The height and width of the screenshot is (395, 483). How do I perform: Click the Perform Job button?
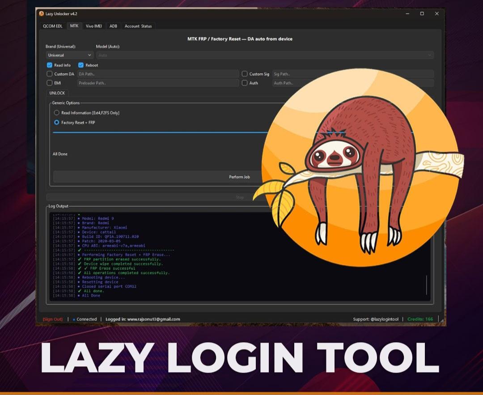[239, 177]
